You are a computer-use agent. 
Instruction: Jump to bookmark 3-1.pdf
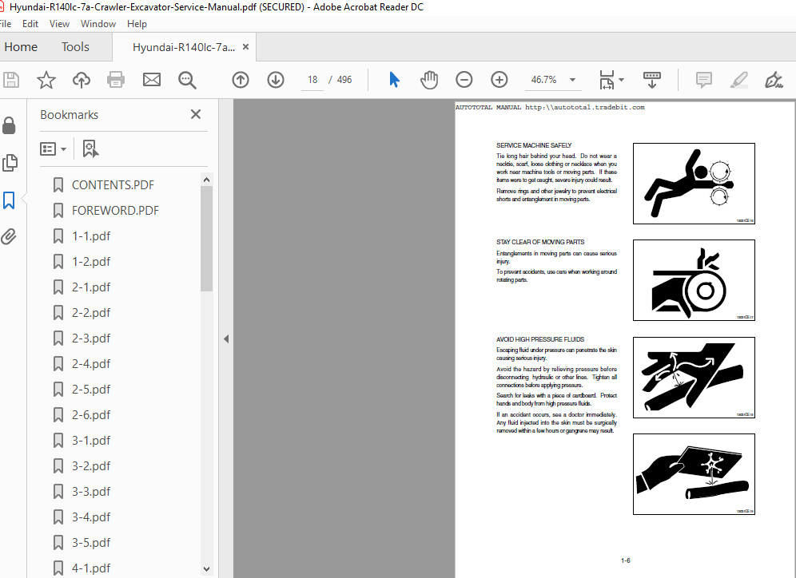coord(91,441)
